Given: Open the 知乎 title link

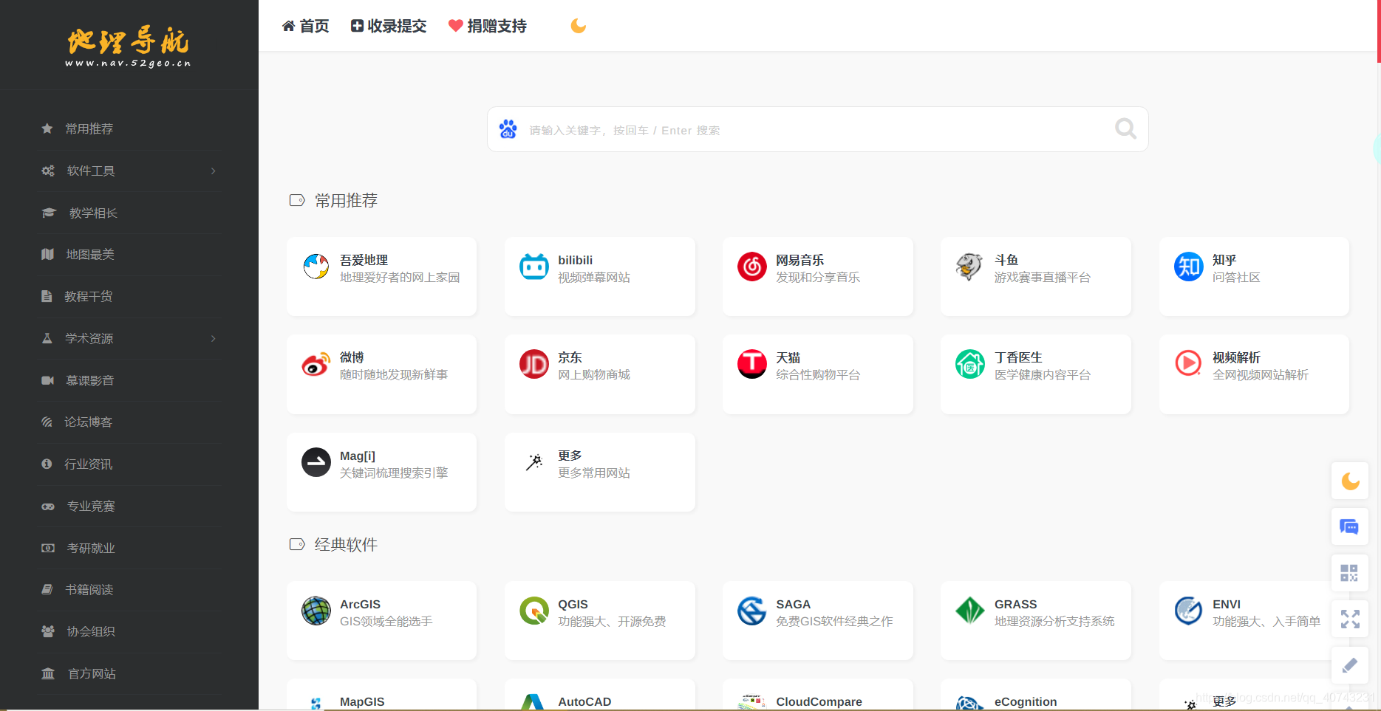Looking at the screenshot, I should pyautogui.click(x=1224, y=260).
